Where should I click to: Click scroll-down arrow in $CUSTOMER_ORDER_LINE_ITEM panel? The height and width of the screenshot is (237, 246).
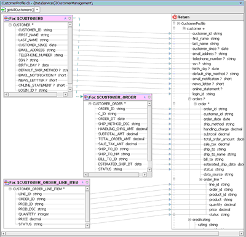coord(87,226)
